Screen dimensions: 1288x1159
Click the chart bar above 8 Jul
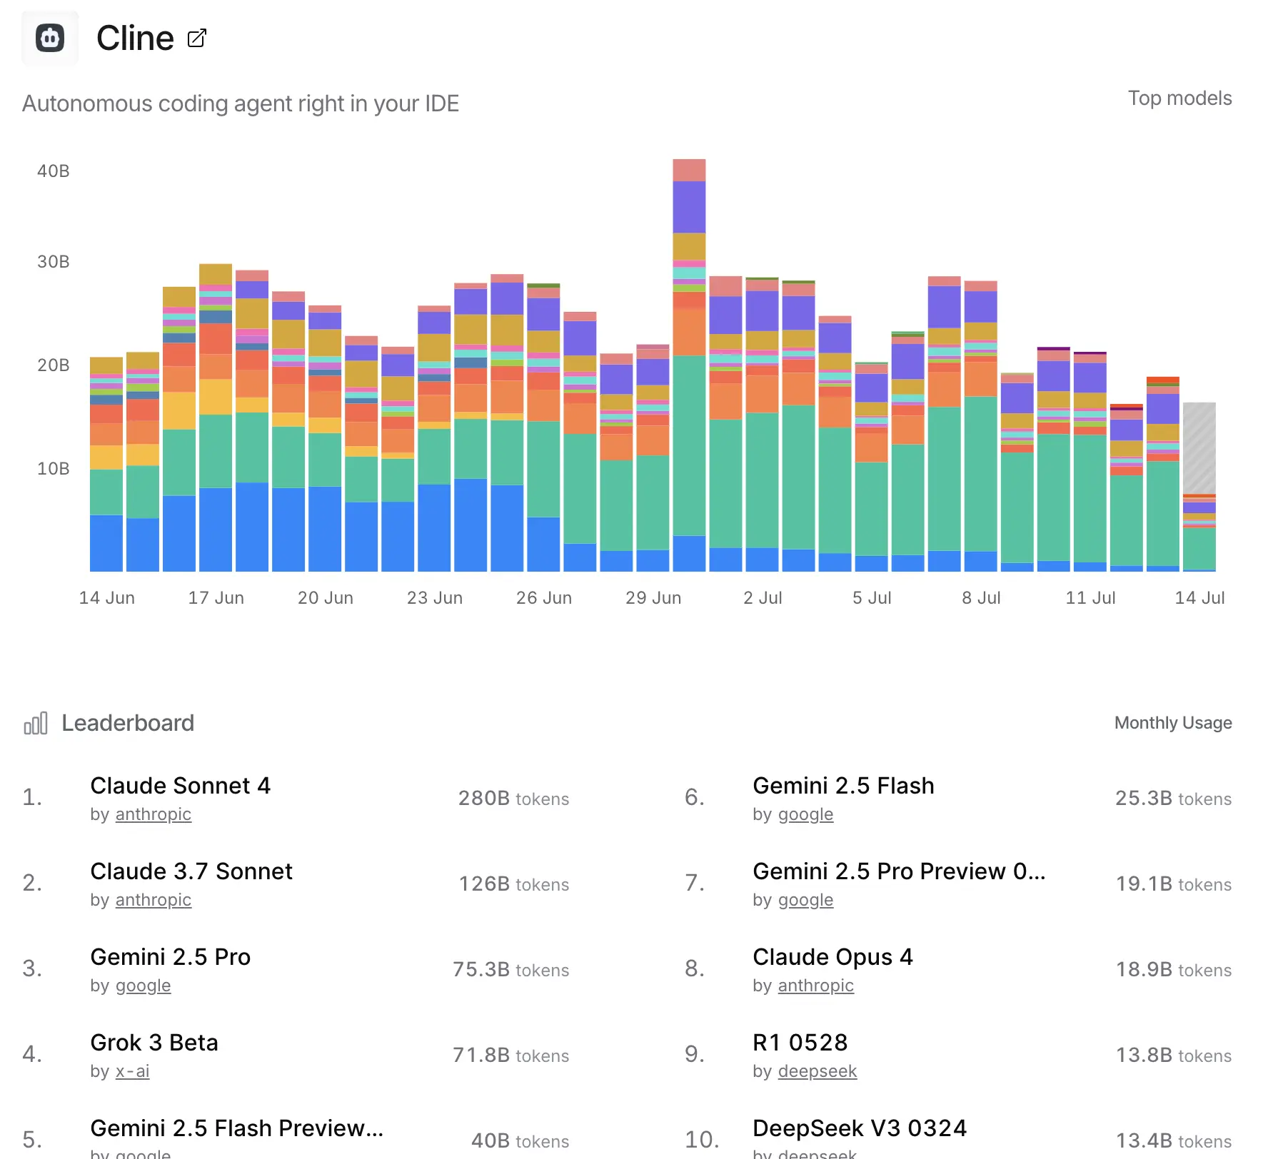(x=981, y=427)
